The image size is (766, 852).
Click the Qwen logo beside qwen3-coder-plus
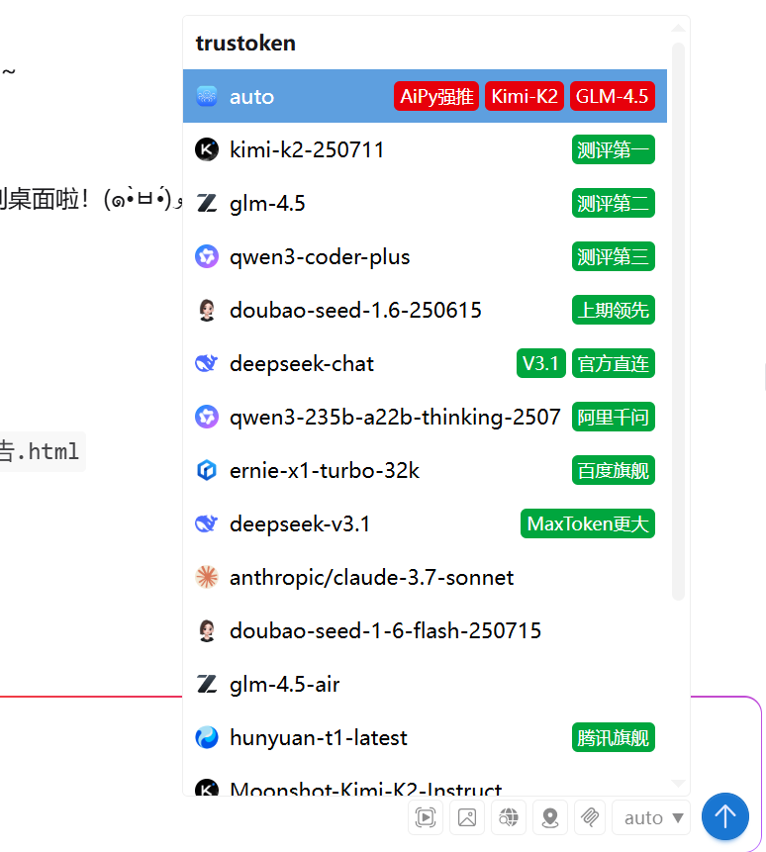pyautogui.click(x=207, y=256)
